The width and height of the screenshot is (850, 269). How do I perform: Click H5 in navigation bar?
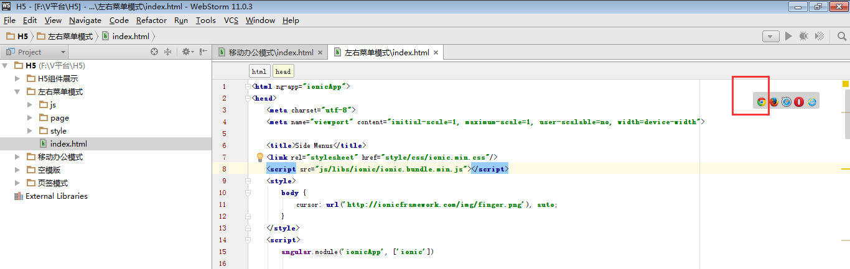pos(17,37)
